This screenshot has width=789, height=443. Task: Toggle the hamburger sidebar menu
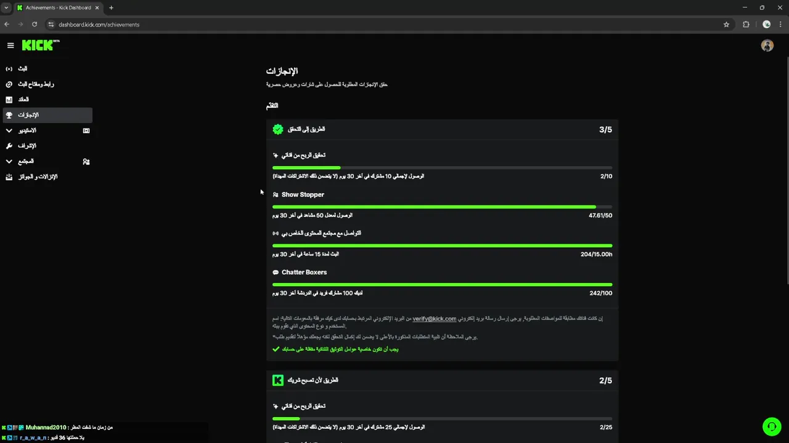pos(10,45)
